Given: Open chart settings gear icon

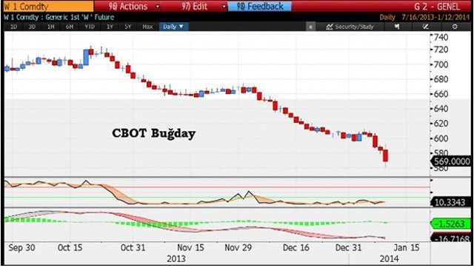Looking at the screenshot, I should [455, 27].
